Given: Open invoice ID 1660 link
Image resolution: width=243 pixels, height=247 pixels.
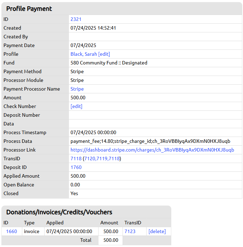Looking at the screenshot, I should click(x=11, y=231).
